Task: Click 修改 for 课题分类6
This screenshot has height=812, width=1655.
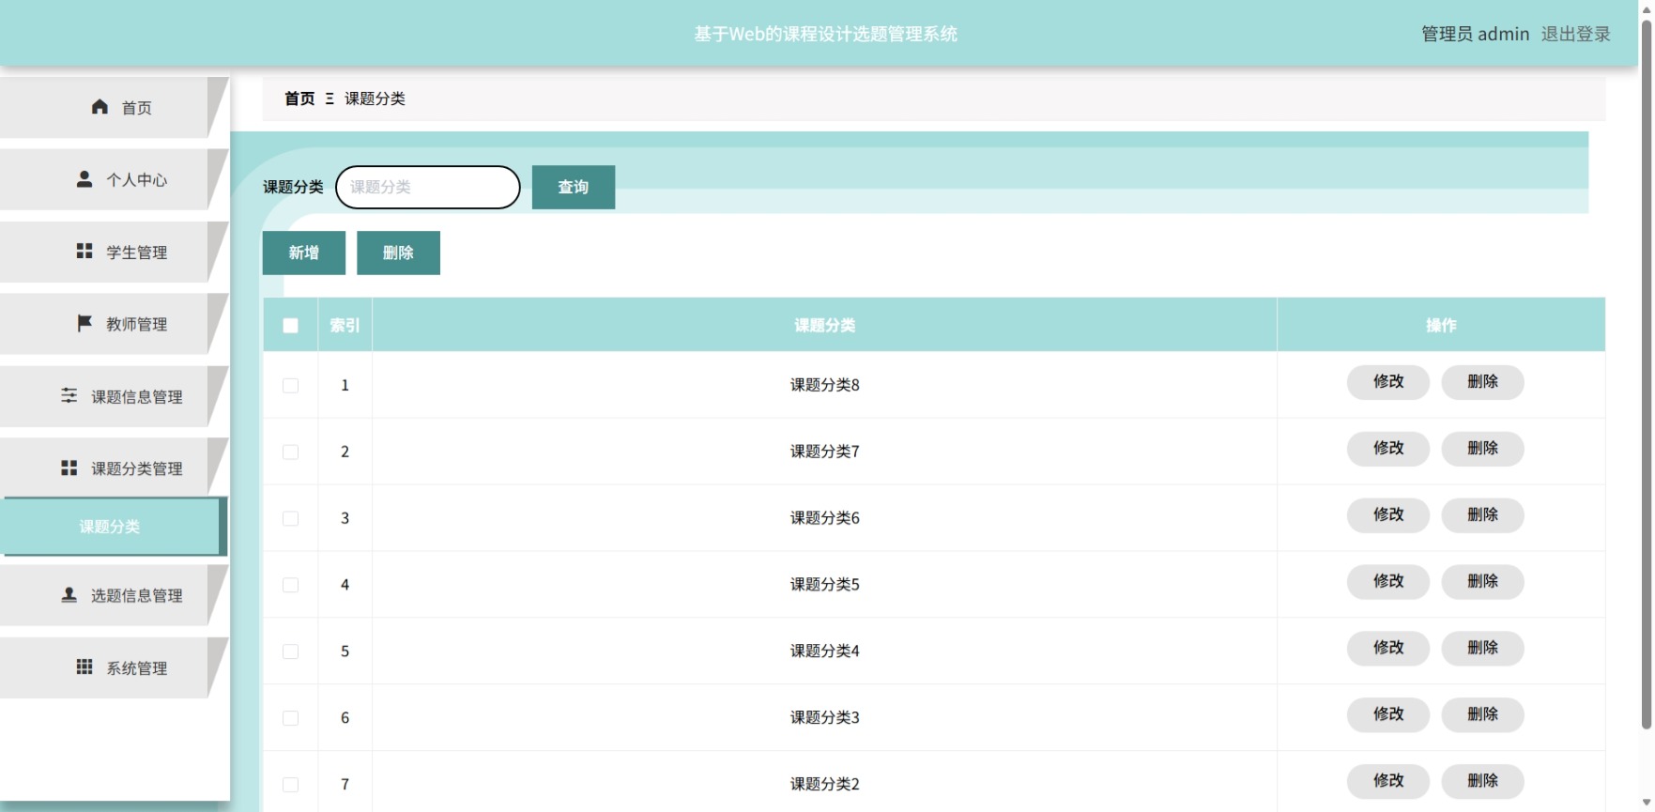Action: coord(1388,515)
